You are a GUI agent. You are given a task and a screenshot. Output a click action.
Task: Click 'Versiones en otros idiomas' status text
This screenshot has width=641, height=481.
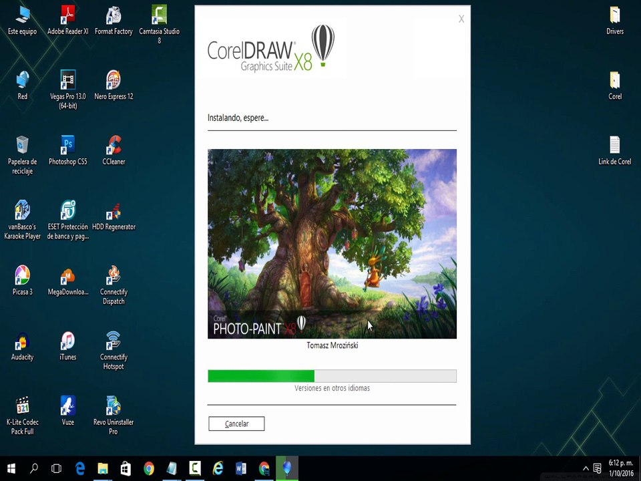332,388
